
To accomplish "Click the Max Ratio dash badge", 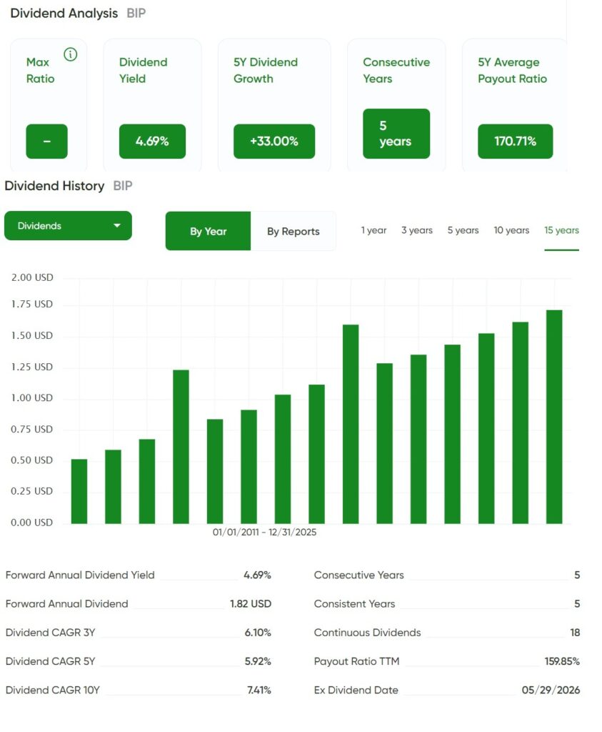I will click(46, 142).
